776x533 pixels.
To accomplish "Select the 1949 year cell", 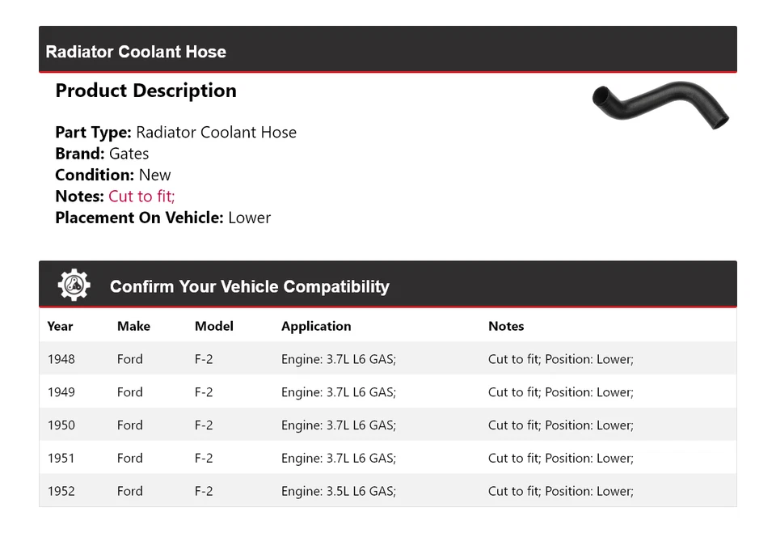I will pos(61,392).
